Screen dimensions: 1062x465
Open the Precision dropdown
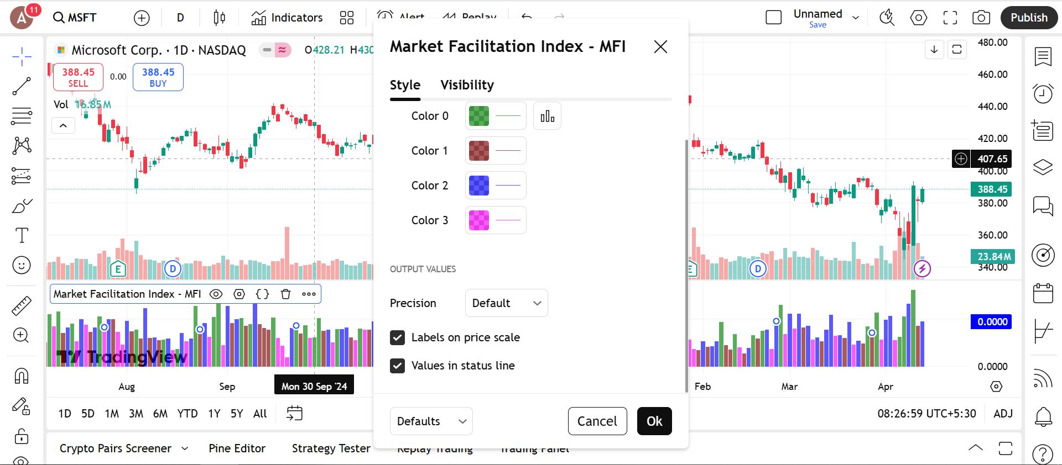[506, 303]
